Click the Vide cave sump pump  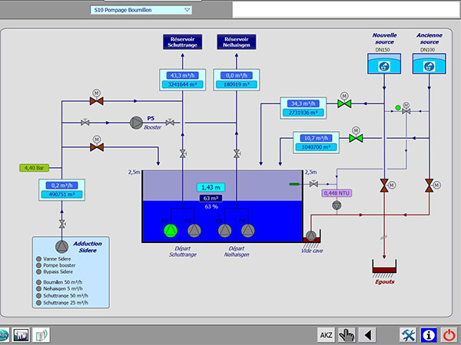point(310,235)
